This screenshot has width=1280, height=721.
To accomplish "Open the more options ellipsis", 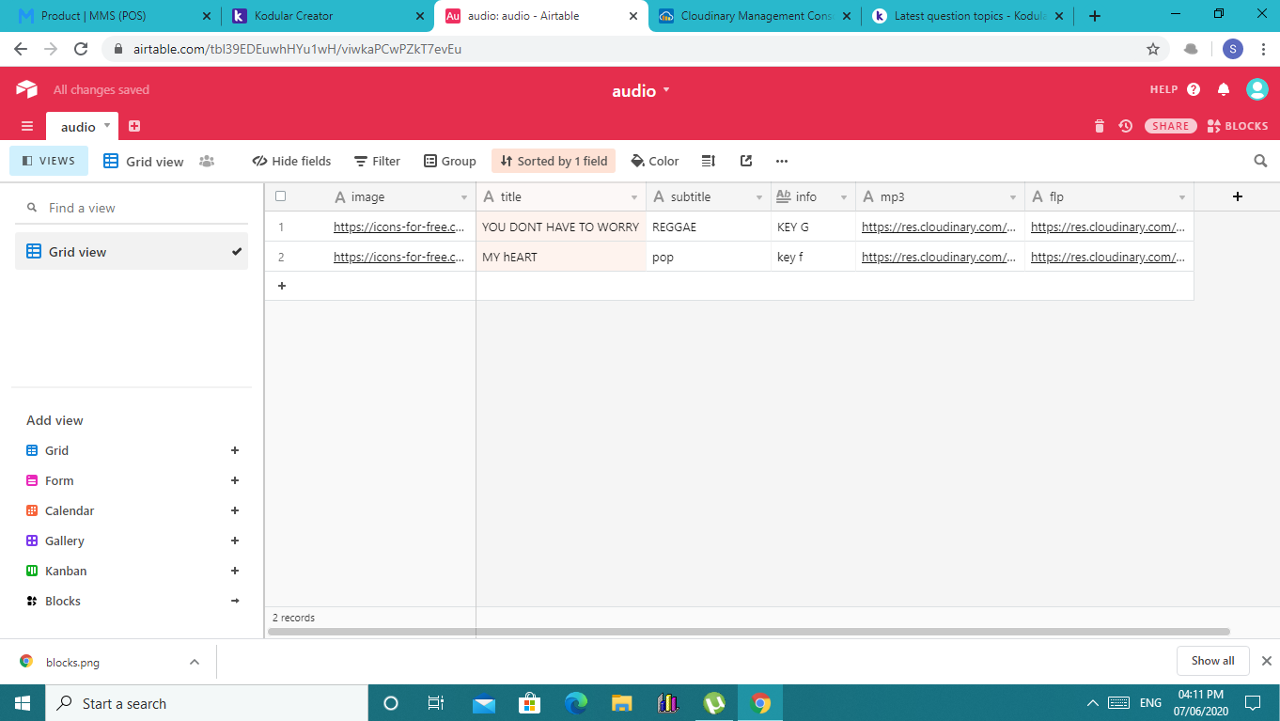I will pos(782,161).
